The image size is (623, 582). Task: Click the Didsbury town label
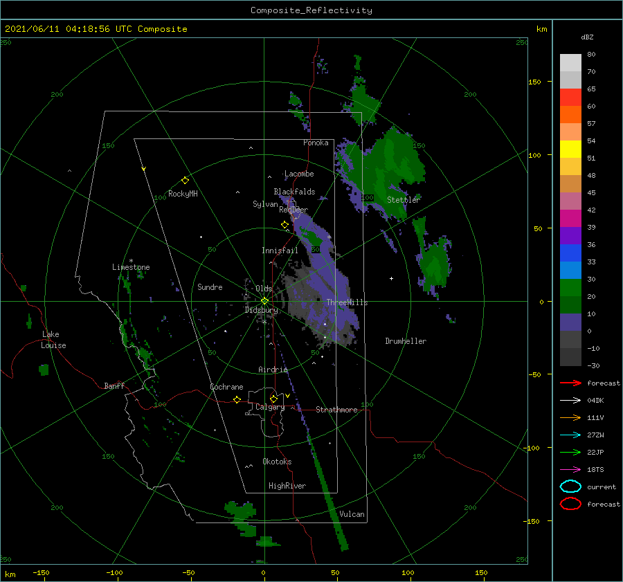261,310
